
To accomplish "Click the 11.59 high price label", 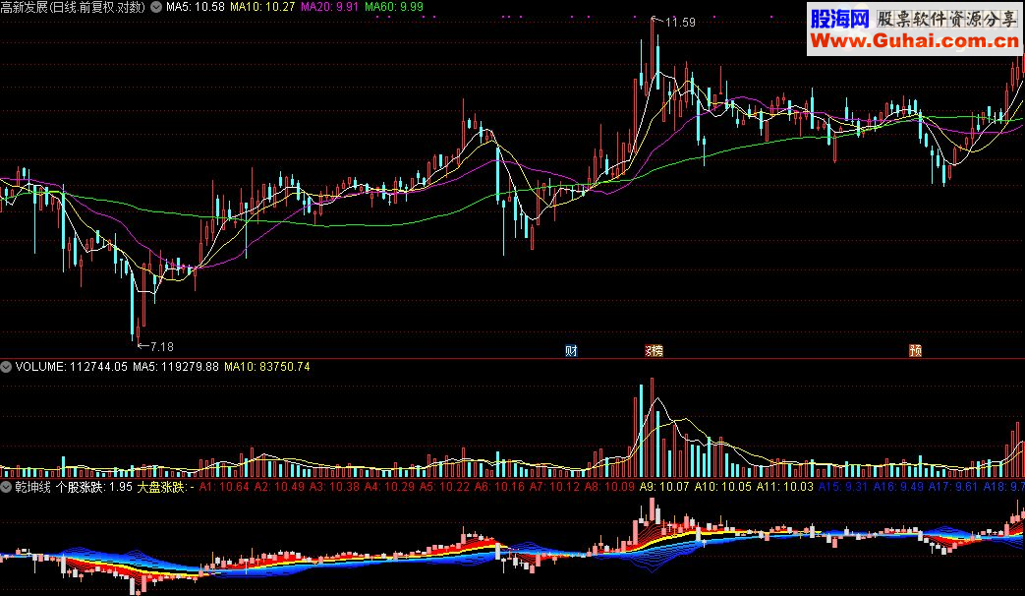I will [680, 23].
